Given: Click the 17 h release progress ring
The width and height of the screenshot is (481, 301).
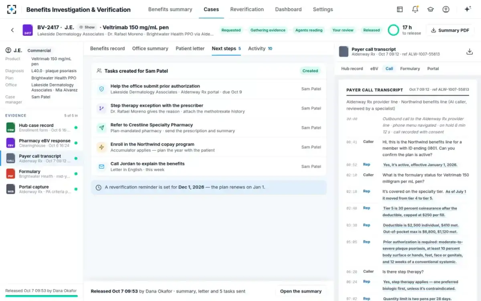Looking at the screenshot, I should point(394,30).
